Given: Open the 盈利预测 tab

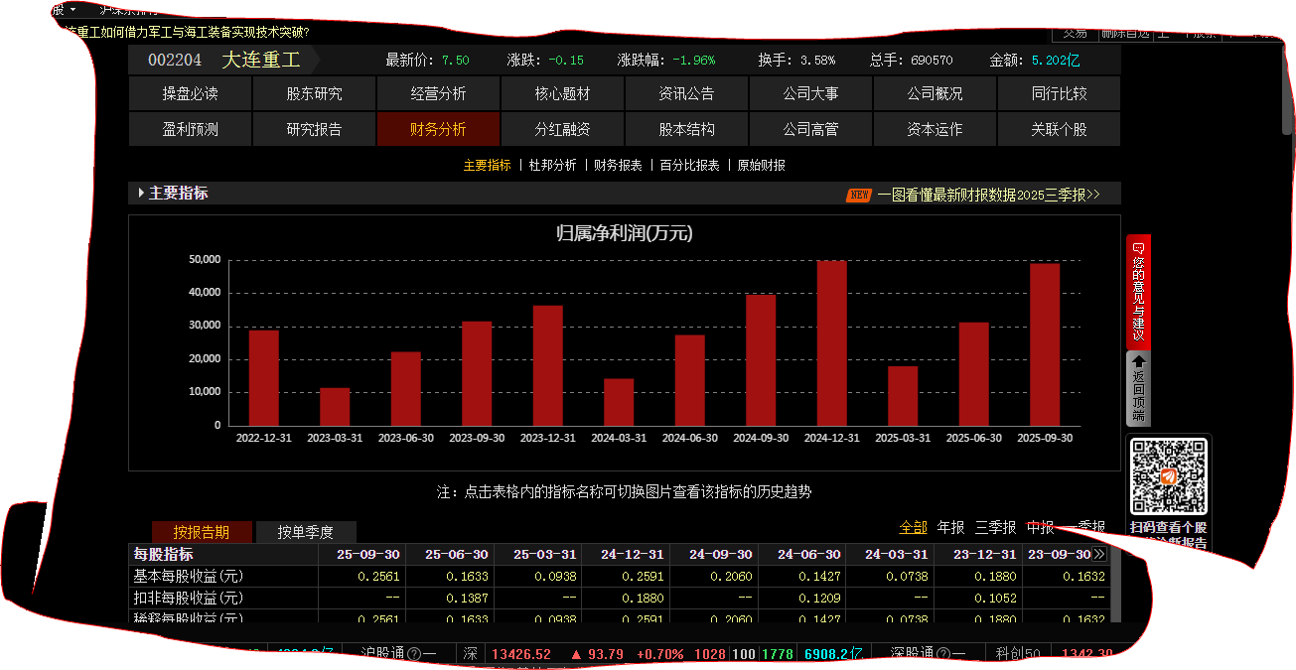Looking at the screenshot, I should point(190,129).
